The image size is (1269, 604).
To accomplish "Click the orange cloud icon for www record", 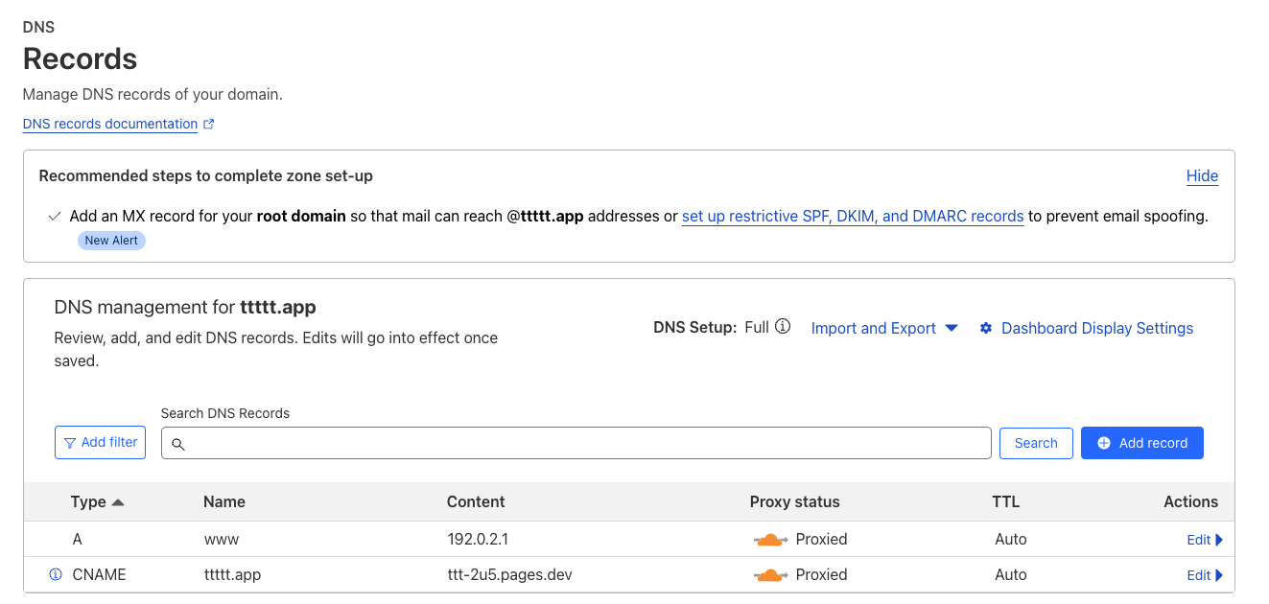I will [770, 540].
